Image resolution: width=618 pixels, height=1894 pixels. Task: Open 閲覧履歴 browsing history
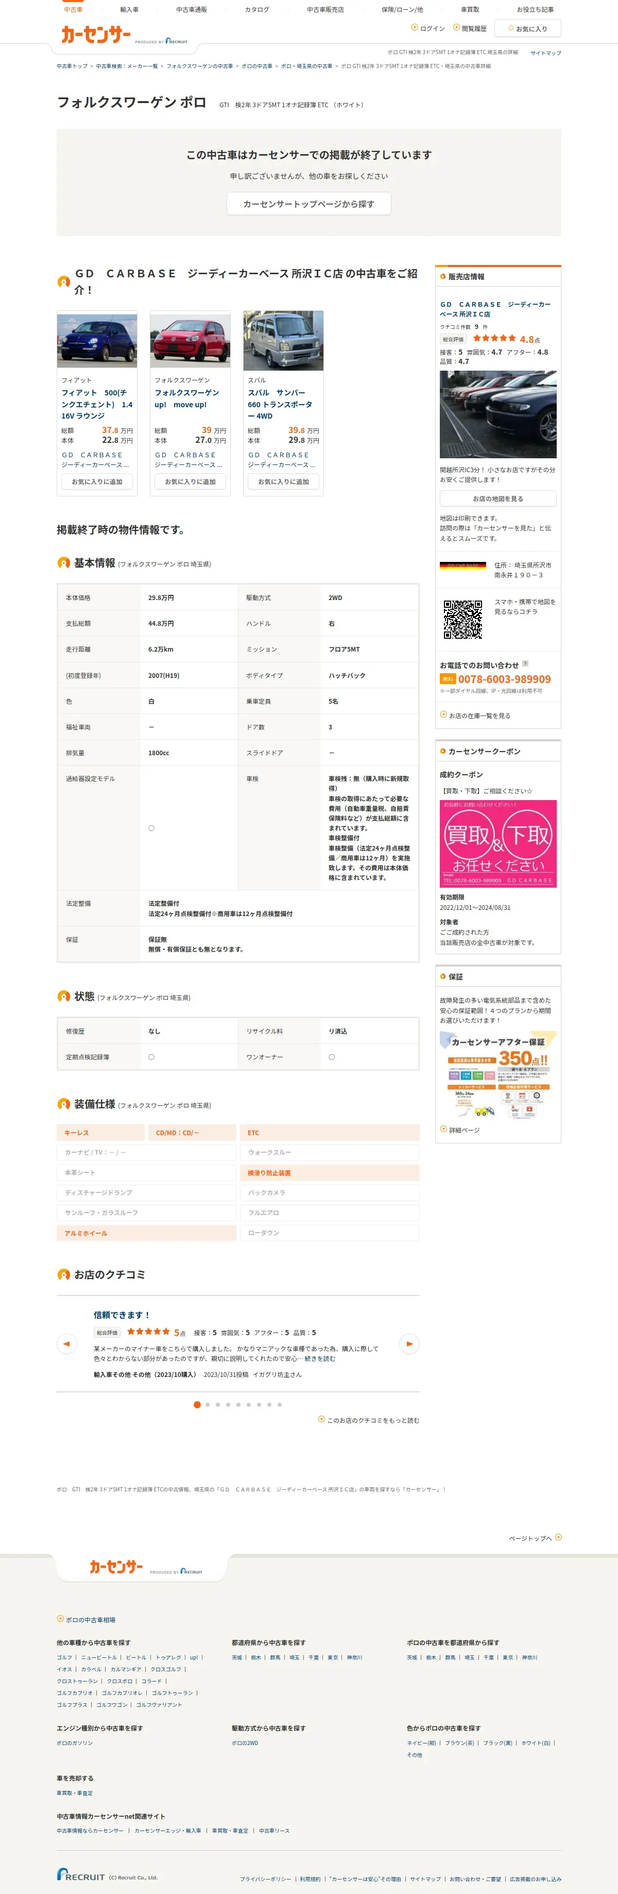[x=470, y=28]
